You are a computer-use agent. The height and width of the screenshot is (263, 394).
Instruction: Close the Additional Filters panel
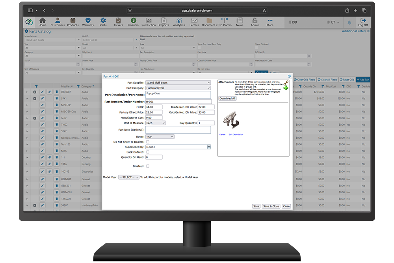(368, 31)
